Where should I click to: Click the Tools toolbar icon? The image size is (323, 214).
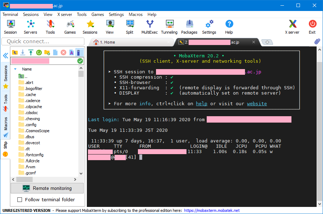tap(50, 27)
